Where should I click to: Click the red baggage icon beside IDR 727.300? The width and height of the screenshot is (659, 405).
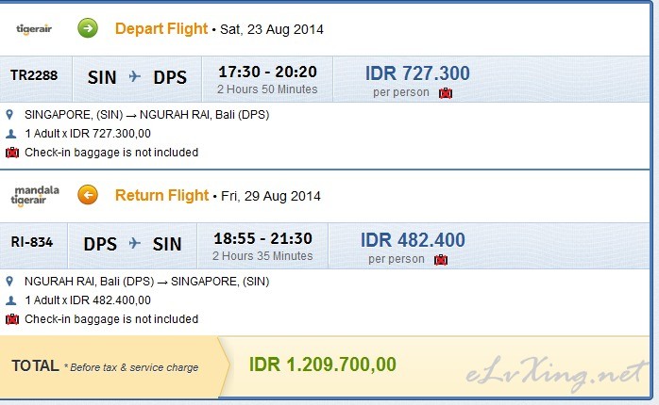click(x=446, y=92)
